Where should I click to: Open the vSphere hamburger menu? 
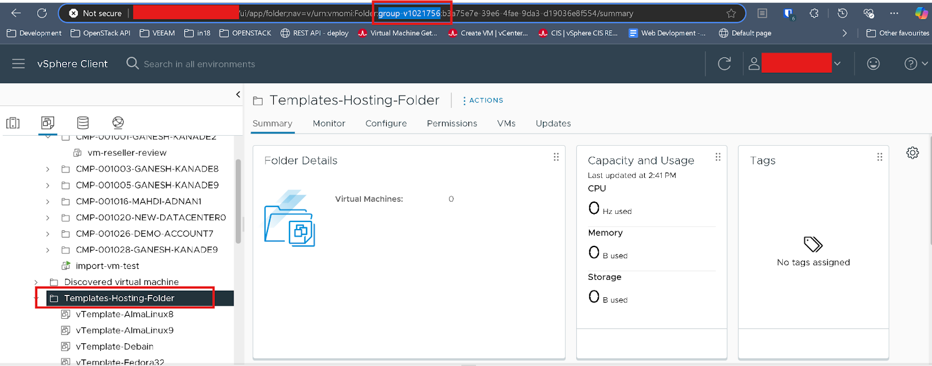point(19,64)
